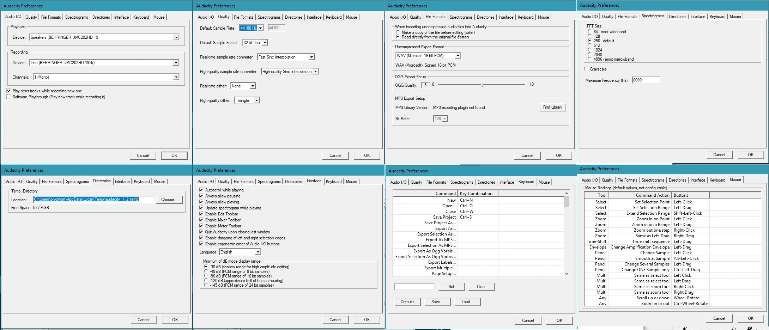Open the Default Sample Format dropdown
The image size is (769, 330).
point(265,43)
